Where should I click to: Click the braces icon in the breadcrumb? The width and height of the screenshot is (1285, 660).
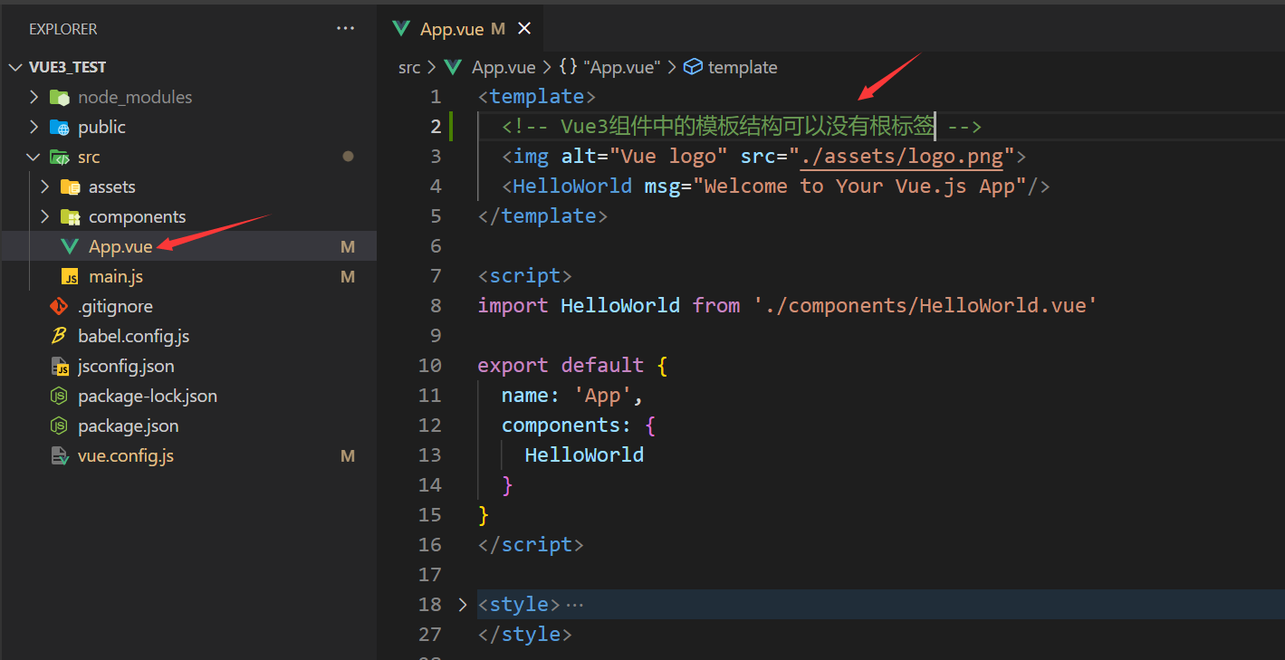click(x=569, y=67)
